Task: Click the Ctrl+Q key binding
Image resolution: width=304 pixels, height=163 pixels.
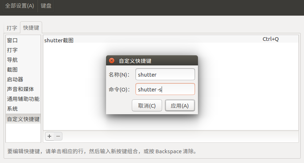Action: tap(271, 39)
